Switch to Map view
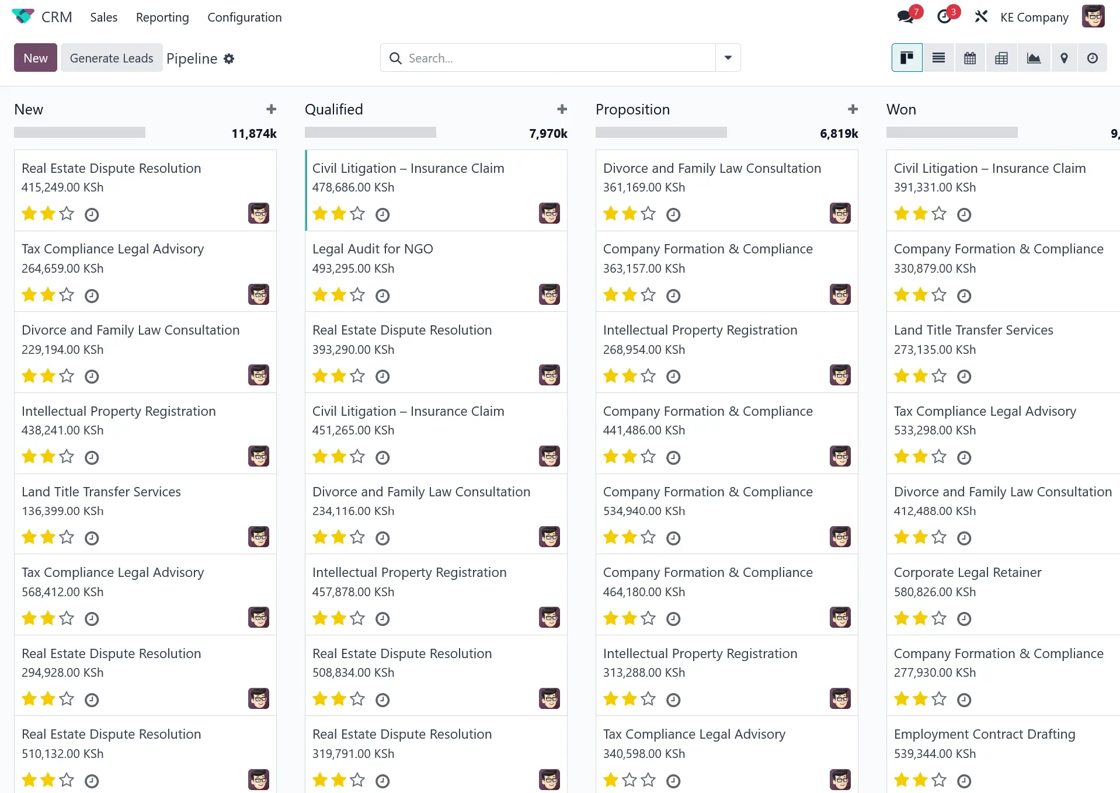The image size is (1120, 793). (x=1064, y=58)
